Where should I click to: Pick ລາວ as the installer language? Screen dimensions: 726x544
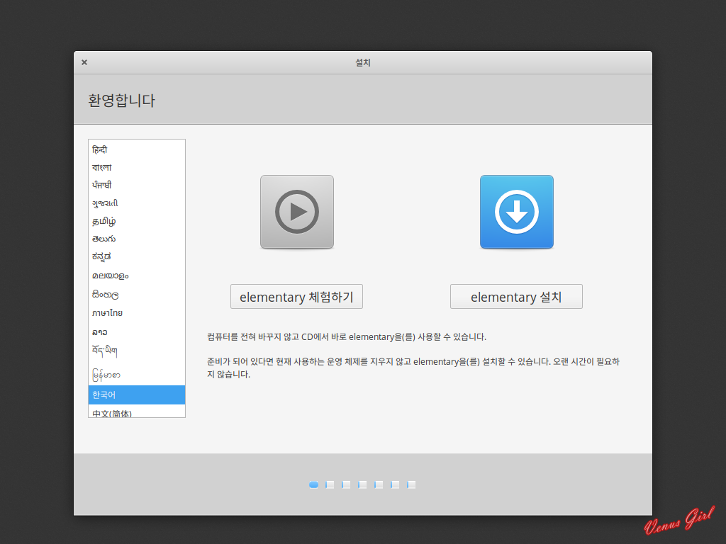click(137, 331)
